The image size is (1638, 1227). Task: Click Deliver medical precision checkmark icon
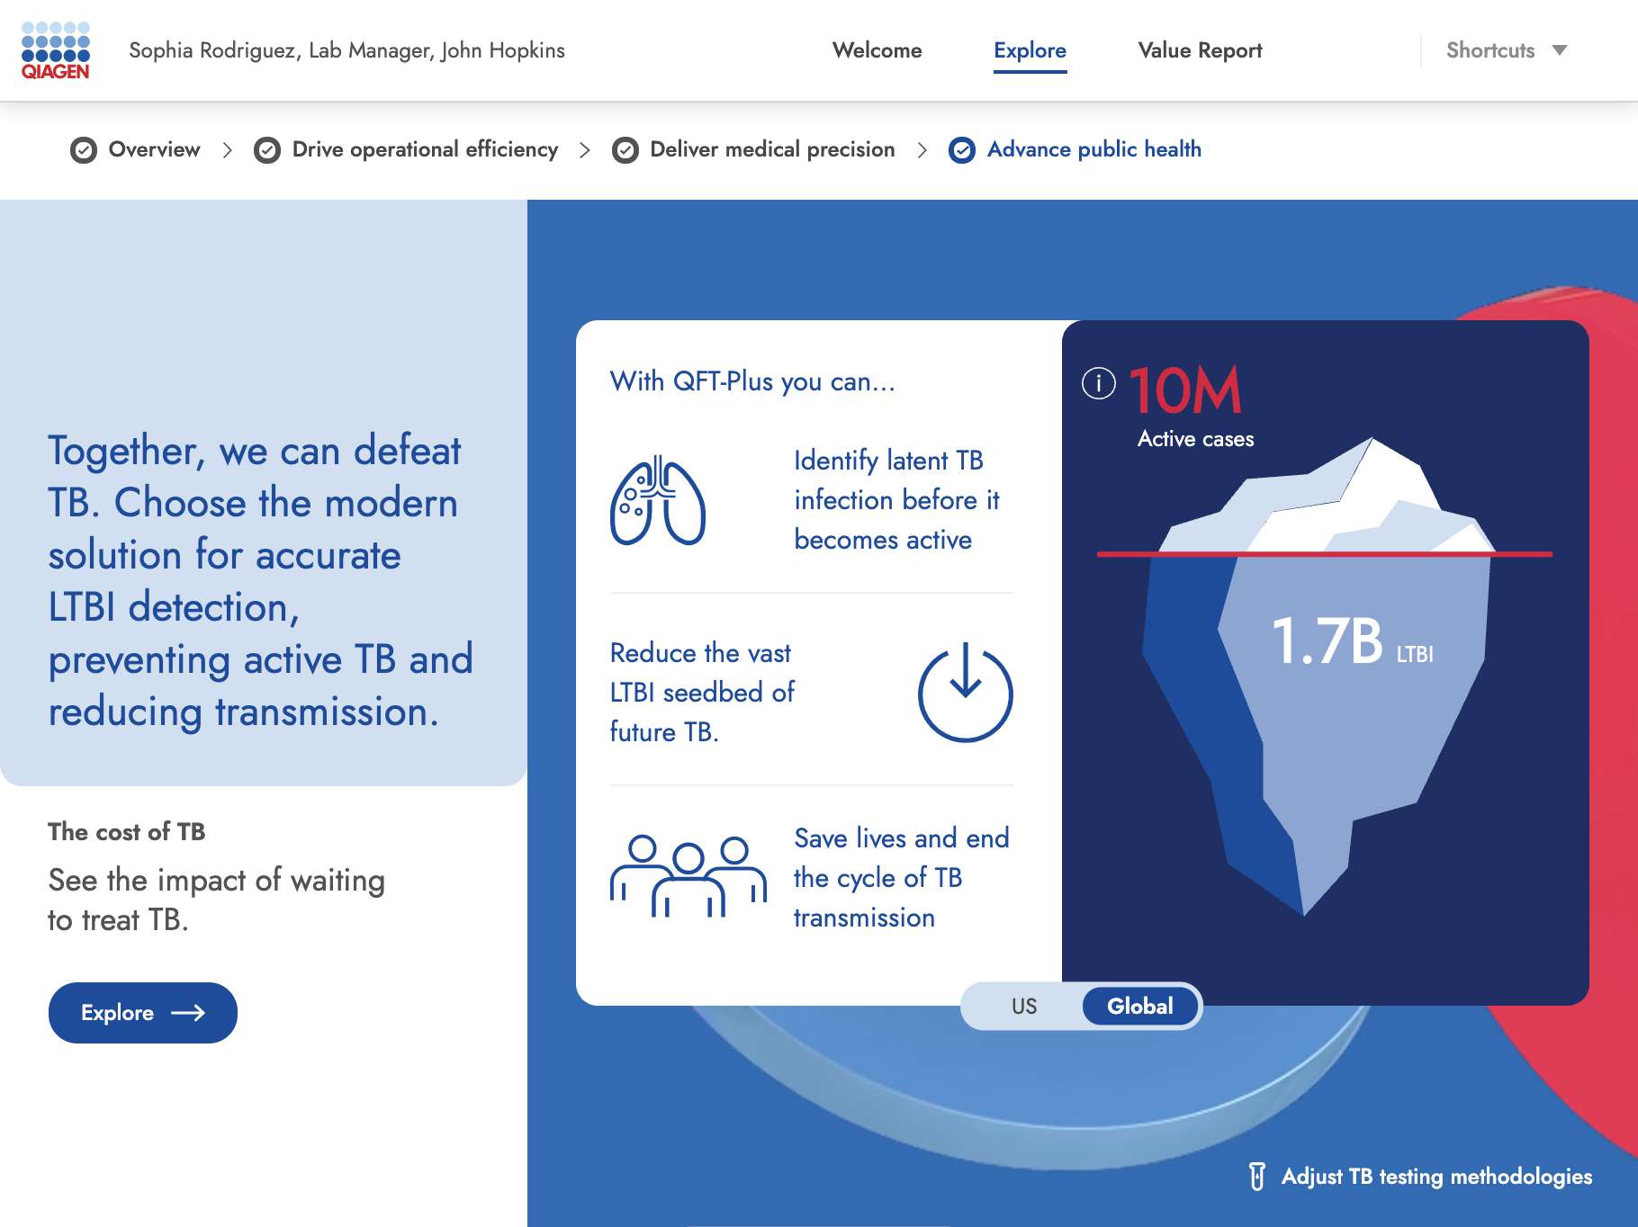click(625, 150)
